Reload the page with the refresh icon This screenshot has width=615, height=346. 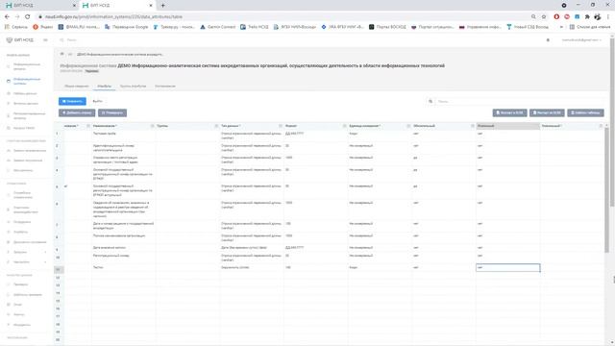click(x=28, y=17)
